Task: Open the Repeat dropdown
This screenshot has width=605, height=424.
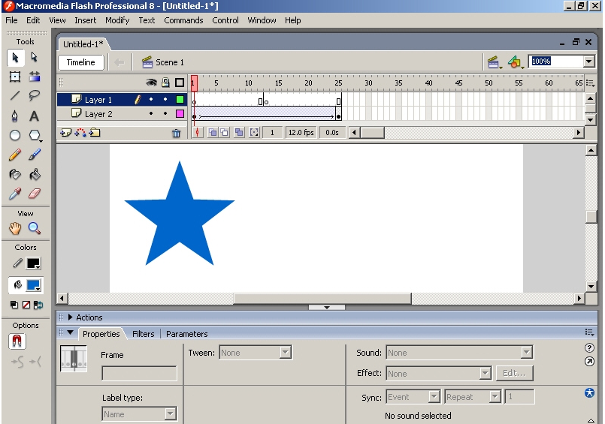Action: click(495, 397)
